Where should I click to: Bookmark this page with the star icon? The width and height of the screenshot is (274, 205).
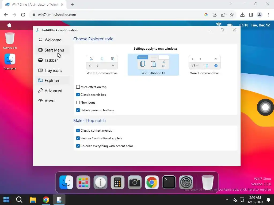point(231,15)
